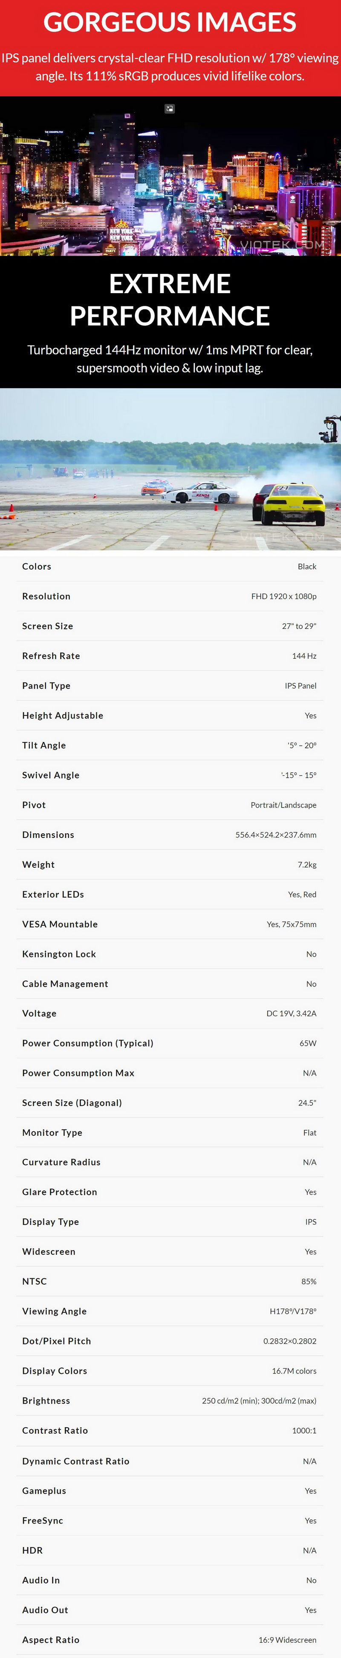Click the FreeSync row label
The height and width of the screenshot is (1658, 341).
[43, 1520]
